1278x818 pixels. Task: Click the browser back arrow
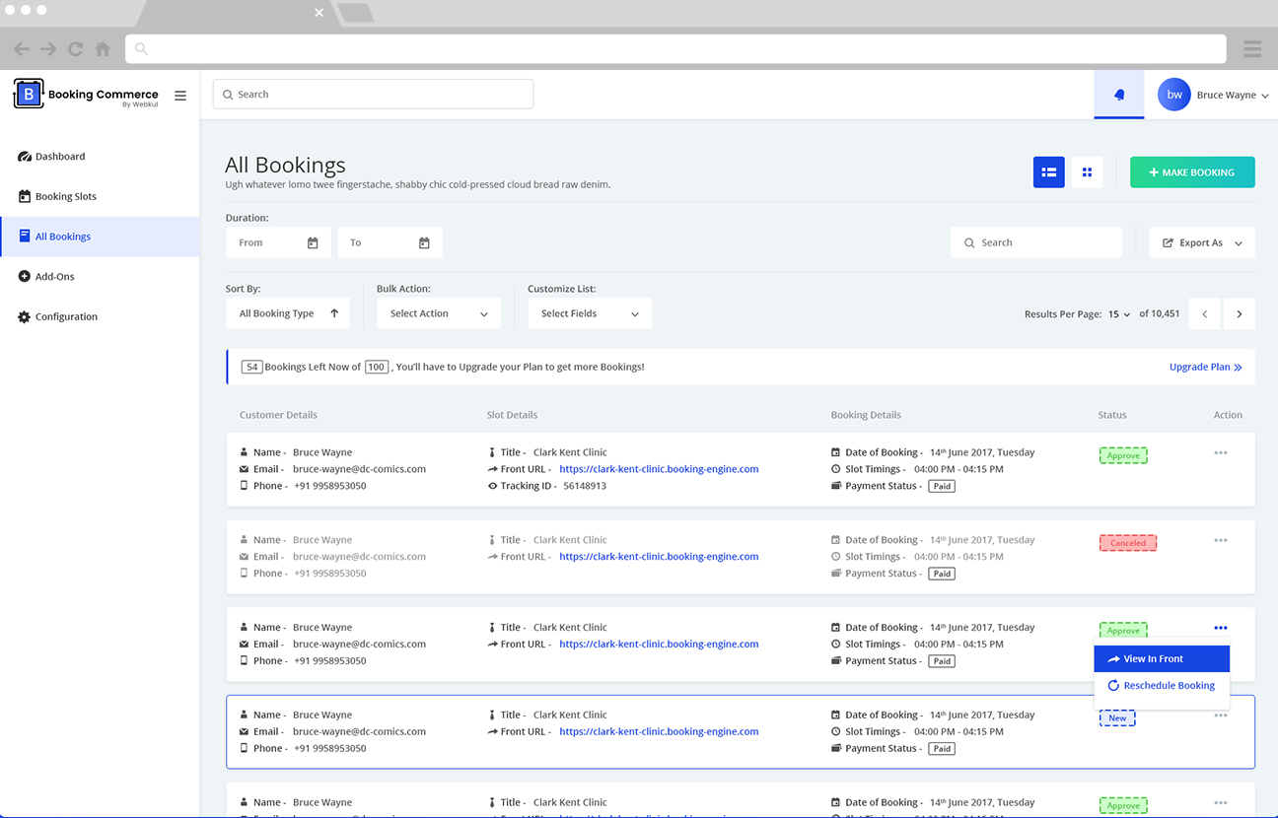[x=22, y=48]
